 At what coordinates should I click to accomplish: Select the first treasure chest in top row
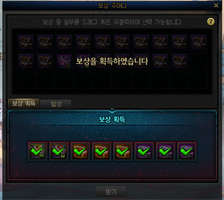(x=26, y=42)
